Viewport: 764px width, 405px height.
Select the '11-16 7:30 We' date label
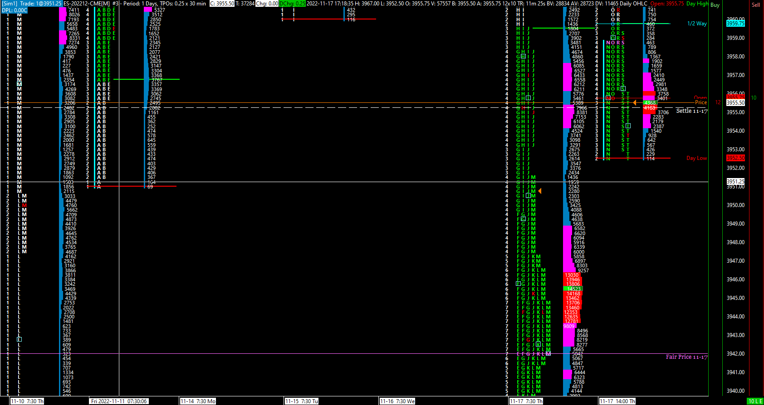(x=397, y=401)
